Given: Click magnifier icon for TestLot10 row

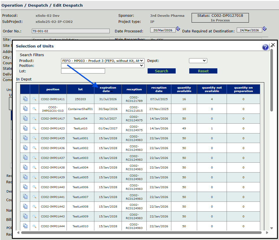Looking at the screenshot, I should pos(34,128).
